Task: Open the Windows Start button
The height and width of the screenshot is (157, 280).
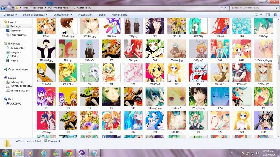Action: pyautogui.click(x=5, y=153)
